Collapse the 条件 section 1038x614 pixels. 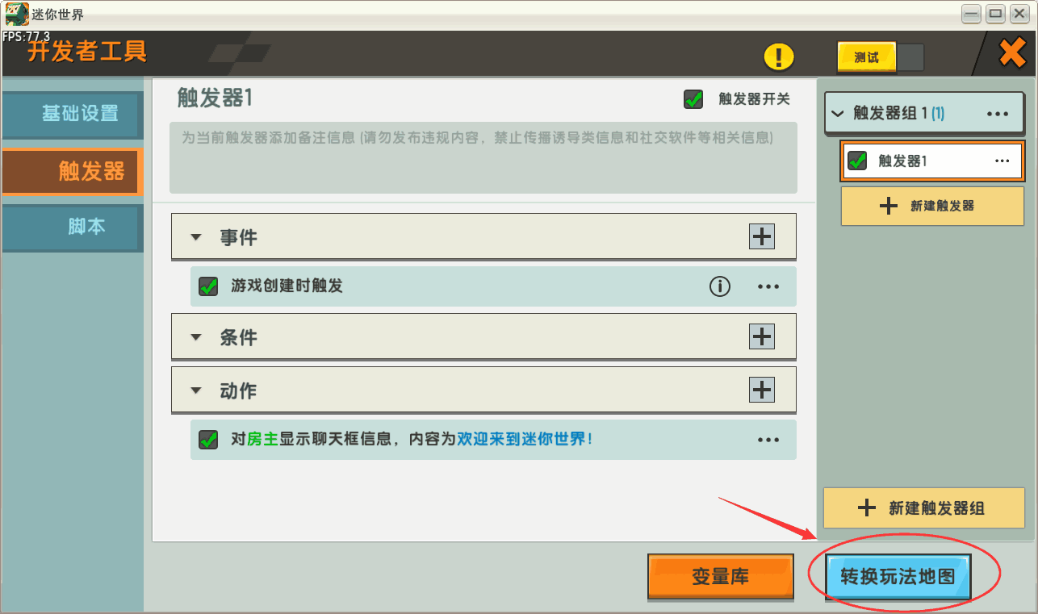click(195, 337)
